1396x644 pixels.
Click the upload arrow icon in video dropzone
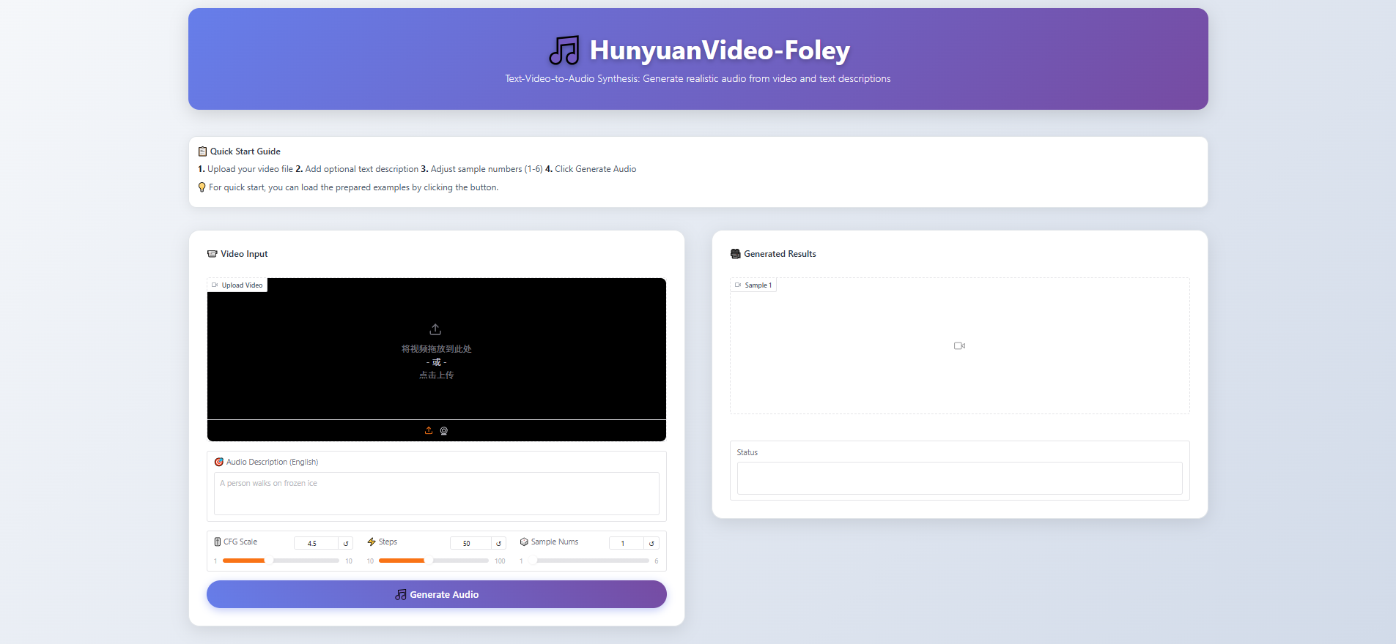coord(435,329)
